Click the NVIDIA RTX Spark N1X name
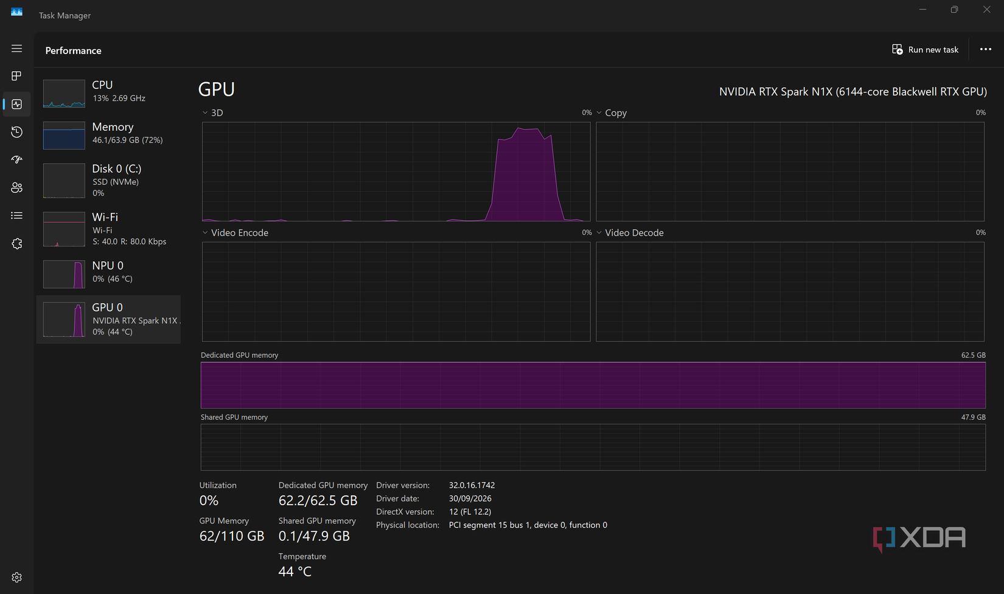This screenshot has height=594, width=1004. coord(853,91)
